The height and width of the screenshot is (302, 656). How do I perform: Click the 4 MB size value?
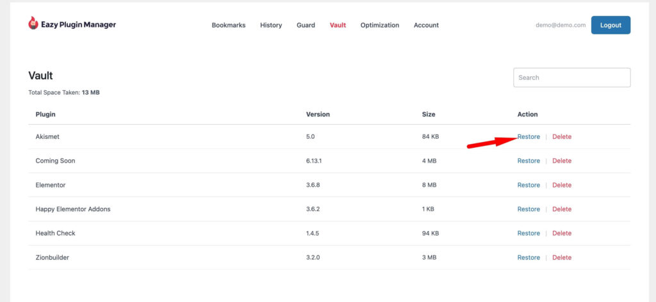click(x=429, y=161)
